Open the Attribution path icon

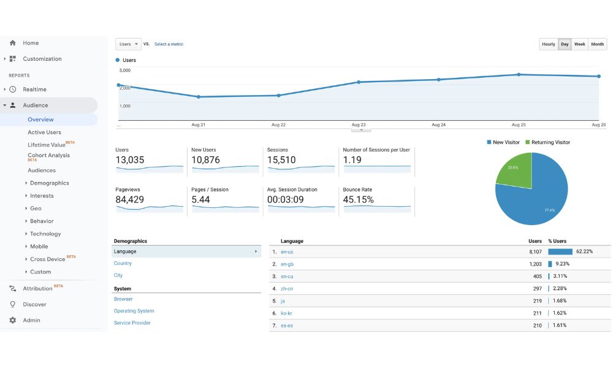12,289
